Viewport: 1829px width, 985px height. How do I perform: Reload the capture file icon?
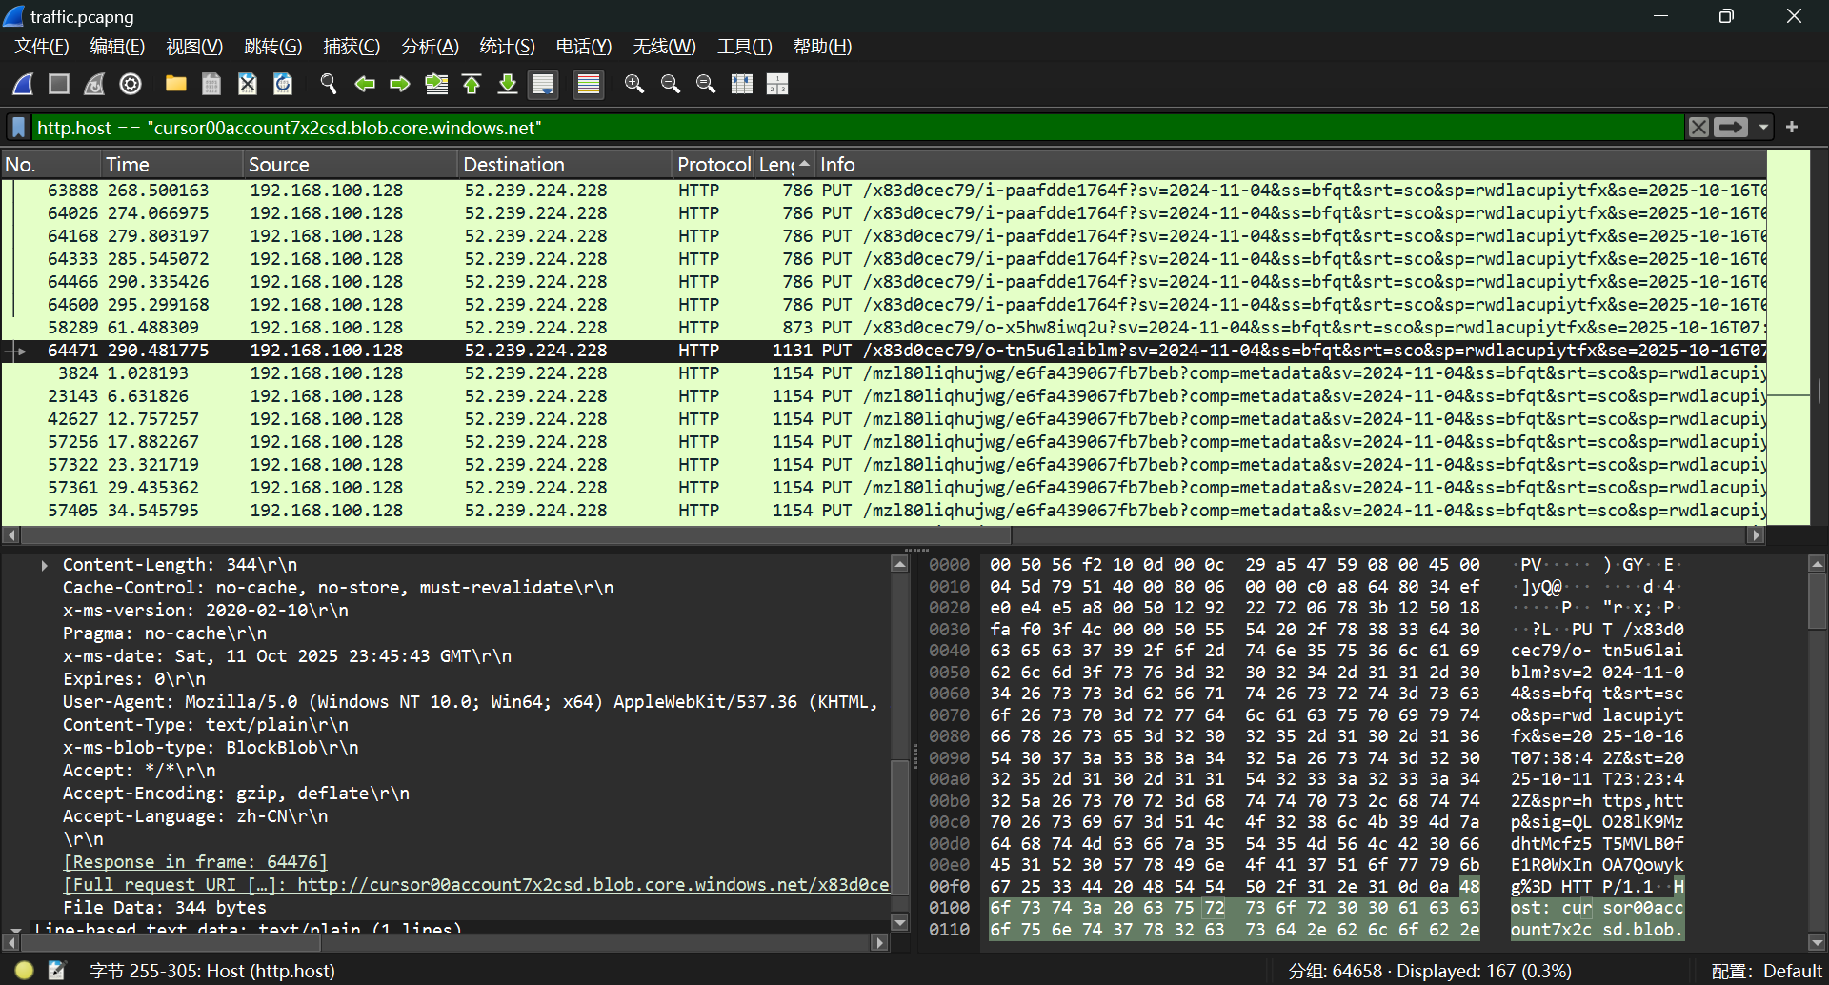point(283,85)
